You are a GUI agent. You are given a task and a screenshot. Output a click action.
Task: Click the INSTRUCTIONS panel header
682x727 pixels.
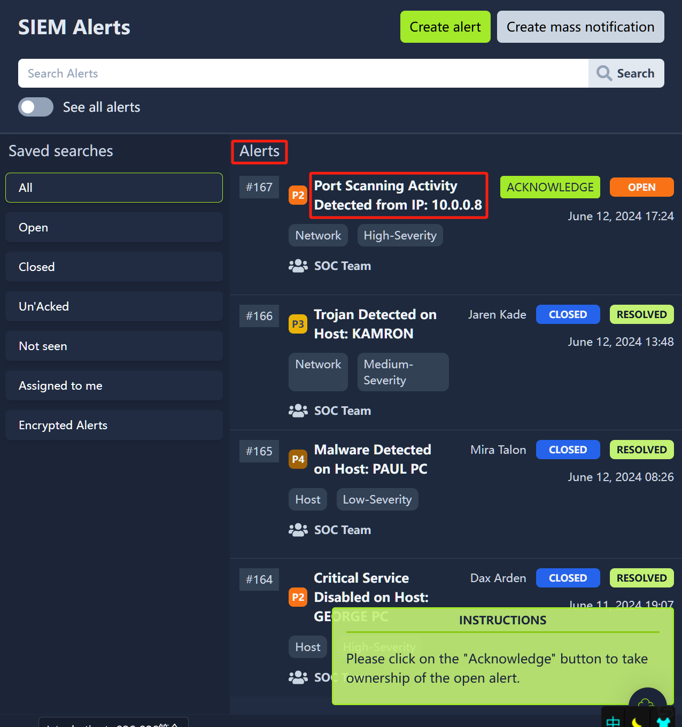click(x=502, y=620)
